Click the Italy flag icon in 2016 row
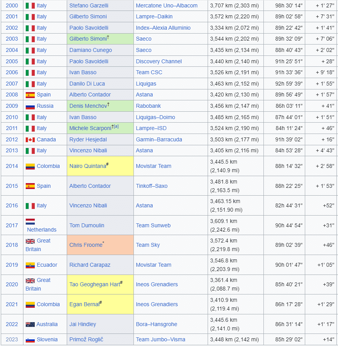338x346 pixels. pyautogui.click(x=30, y=206)
